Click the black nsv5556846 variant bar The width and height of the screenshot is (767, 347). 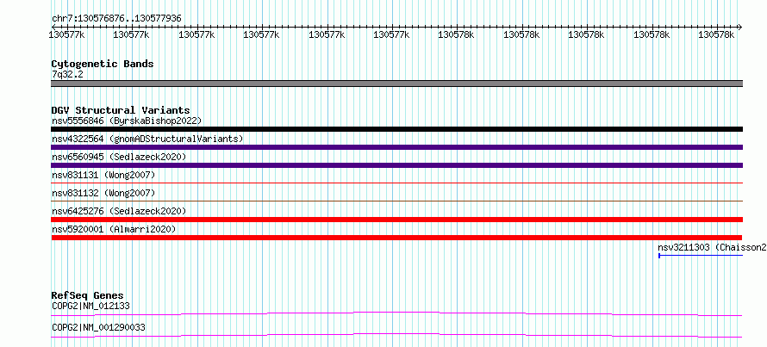coord(396,129)
